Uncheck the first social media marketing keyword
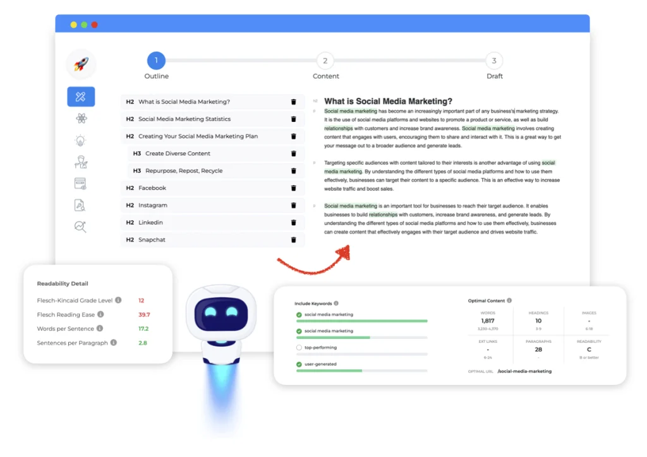Image resolution: width=647 pixels, height=457 pixels. click(299, 314)
